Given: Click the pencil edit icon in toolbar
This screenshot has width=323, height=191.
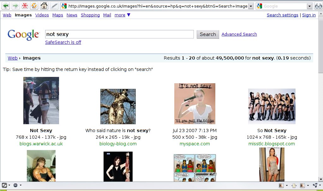Looking at the screenshot, I should (x=54, y=6).
